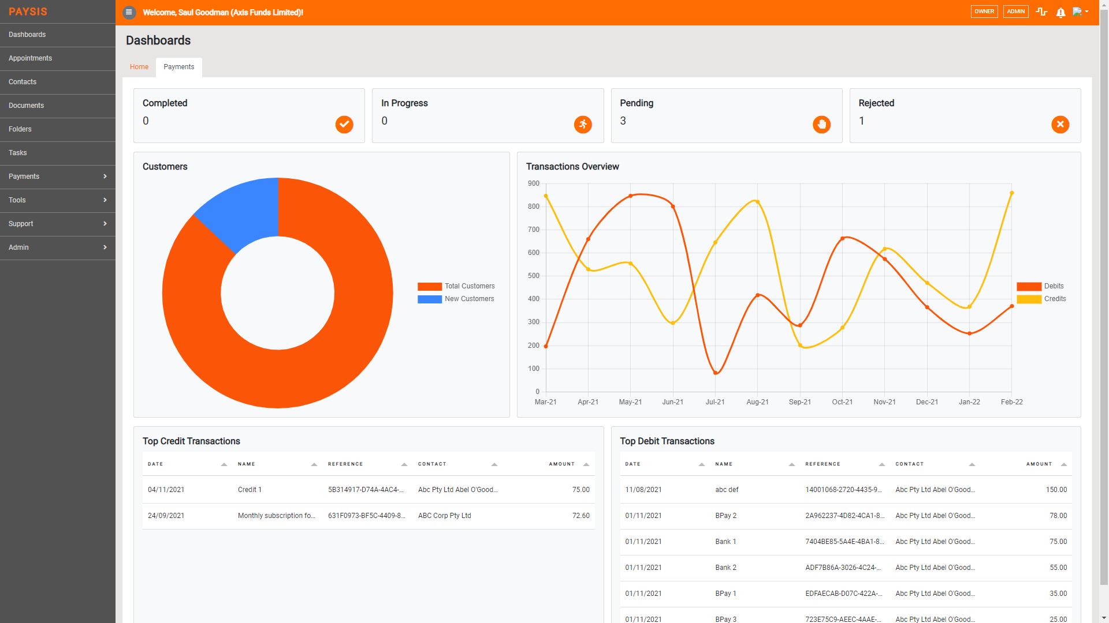Click the Pending hand icon

point(821,125)
